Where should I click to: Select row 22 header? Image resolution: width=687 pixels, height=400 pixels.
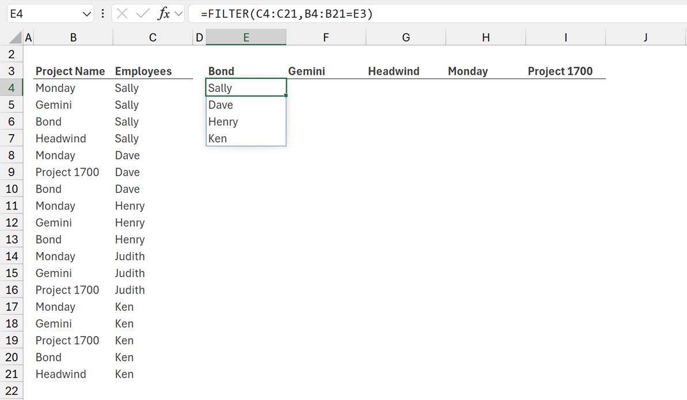coord(12,391)
